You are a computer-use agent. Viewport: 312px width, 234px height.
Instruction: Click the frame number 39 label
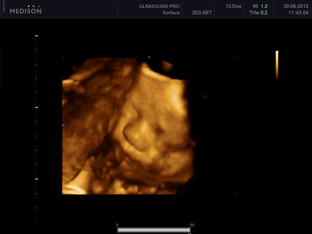pyautogui.click(x=192, y=225)
